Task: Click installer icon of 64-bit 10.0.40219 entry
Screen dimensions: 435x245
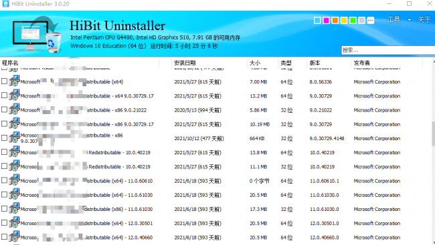Action: [x=14, y=152]
